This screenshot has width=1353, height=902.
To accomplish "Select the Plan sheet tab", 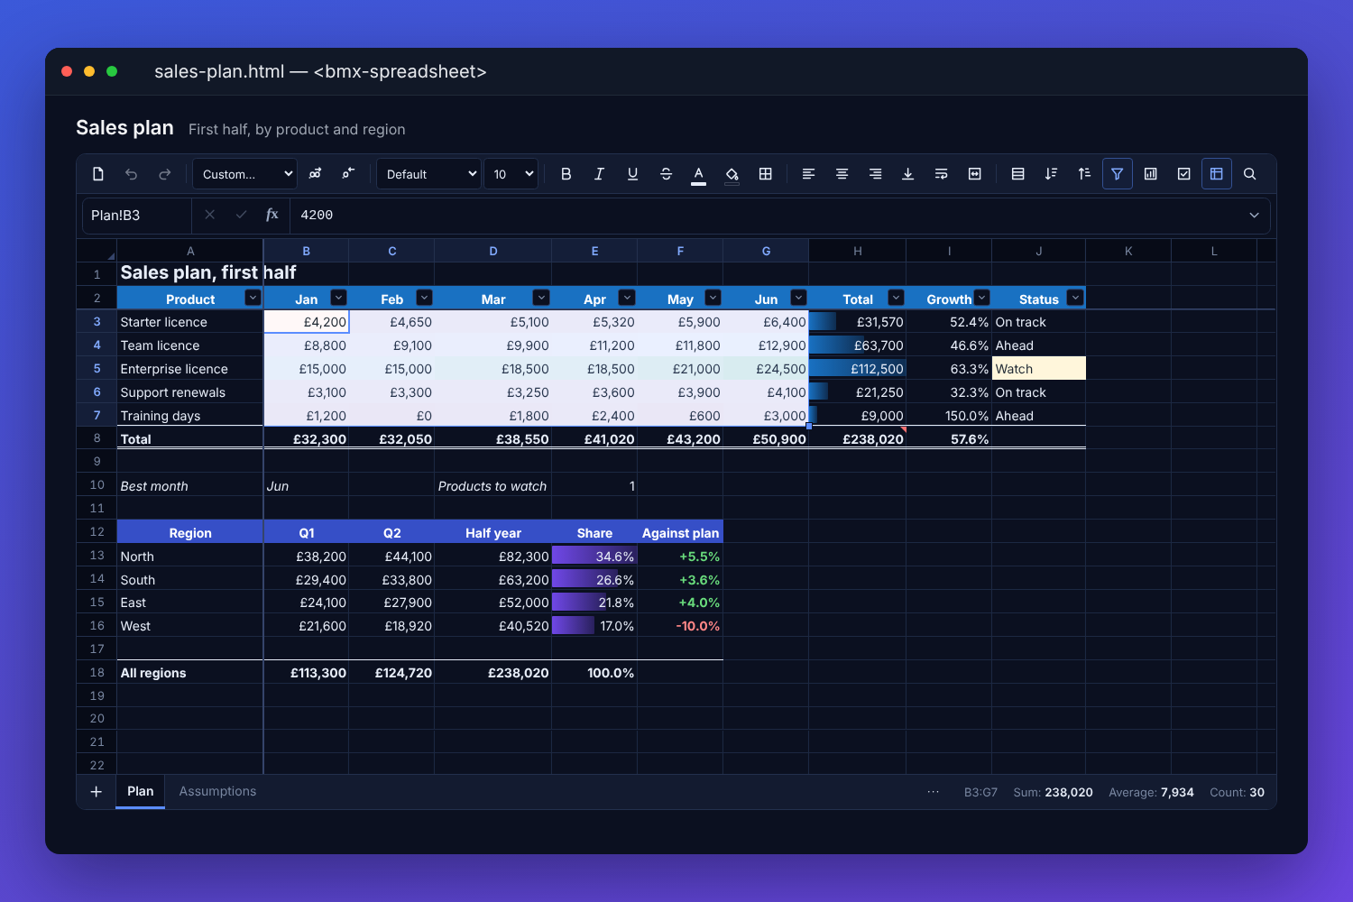I will (140, 791).
